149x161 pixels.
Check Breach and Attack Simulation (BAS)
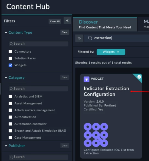(x=10, y=131)
